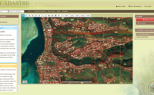Click the CD section label on map
The image size is (154, 95).
point(124,23)
